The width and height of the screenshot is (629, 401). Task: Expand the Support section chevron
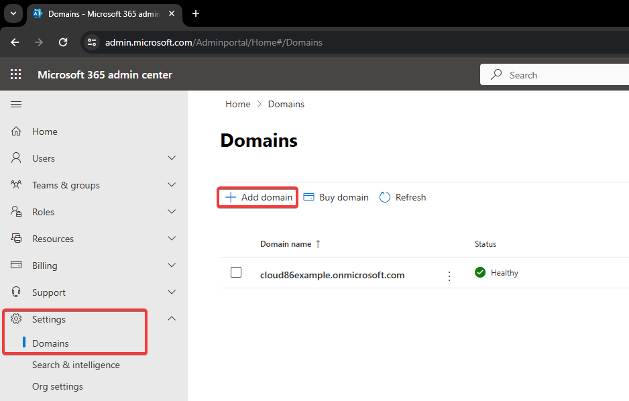[172, 292]
